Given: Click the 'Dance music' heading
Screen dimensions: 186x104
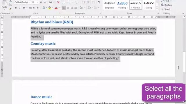Looking at the screenshot, I should (41, 97).
